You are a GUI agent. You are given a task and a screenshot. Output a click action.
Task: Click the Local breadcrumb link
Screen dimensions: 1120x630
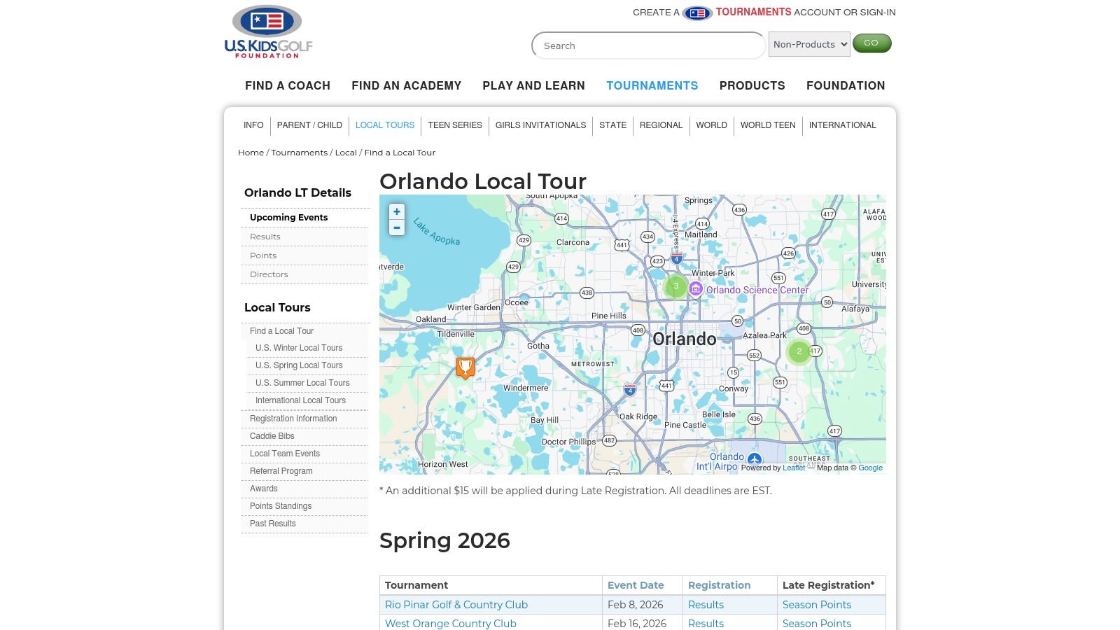346,153
